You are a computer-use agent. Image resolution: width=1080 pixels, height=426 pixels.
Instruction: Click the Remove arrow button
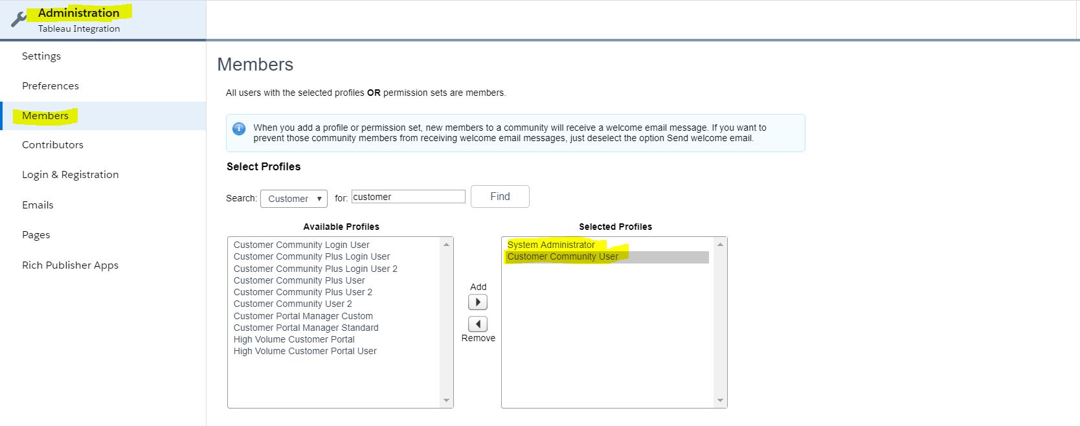coord(478,324)
